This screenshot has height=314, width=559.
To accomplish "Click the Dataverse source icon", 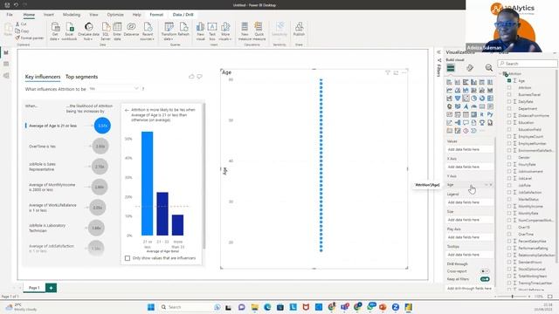I will pos(131,27).
